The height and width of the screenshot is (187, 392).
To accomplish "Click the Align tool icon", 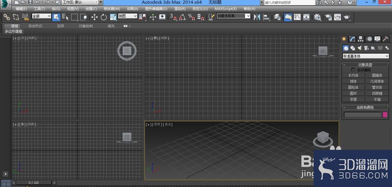I will [267, 17].
